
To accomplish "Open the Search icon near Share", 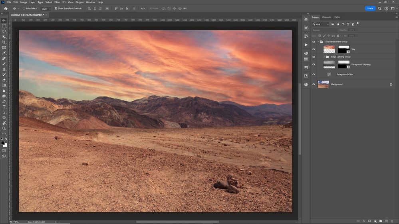I will [379, 8].
